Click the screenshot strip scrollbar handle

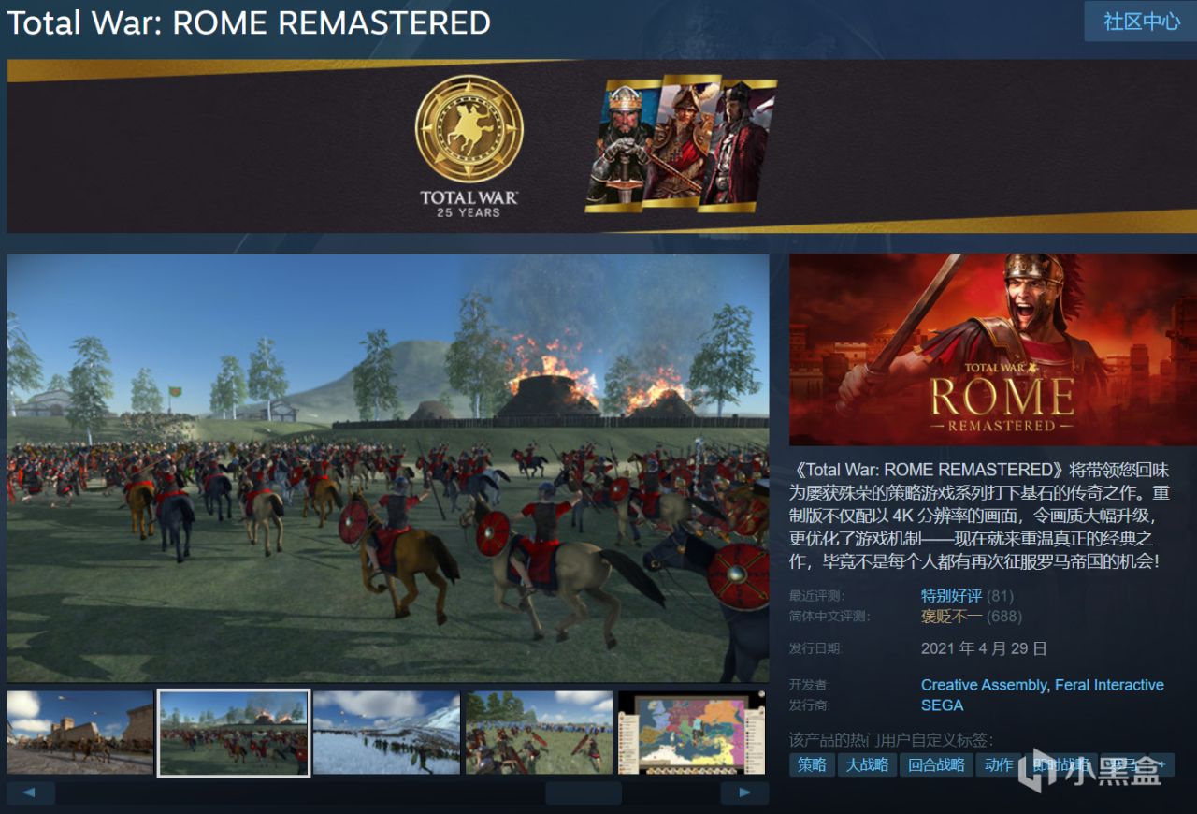click(584, 793)
